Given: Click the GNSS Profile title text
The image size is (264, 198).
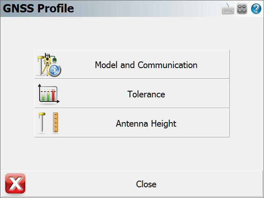Looking at the screenshot, I should pos(38,8).
